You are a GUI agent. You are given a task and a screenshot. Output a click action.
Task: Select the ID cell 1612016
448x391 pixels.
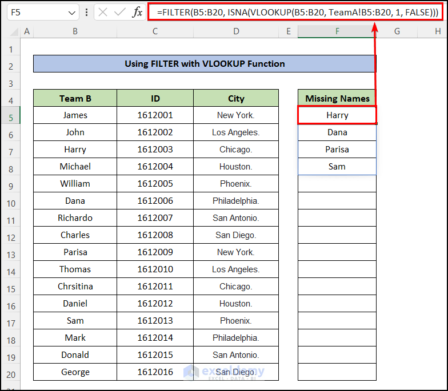(x=155, y=372)
